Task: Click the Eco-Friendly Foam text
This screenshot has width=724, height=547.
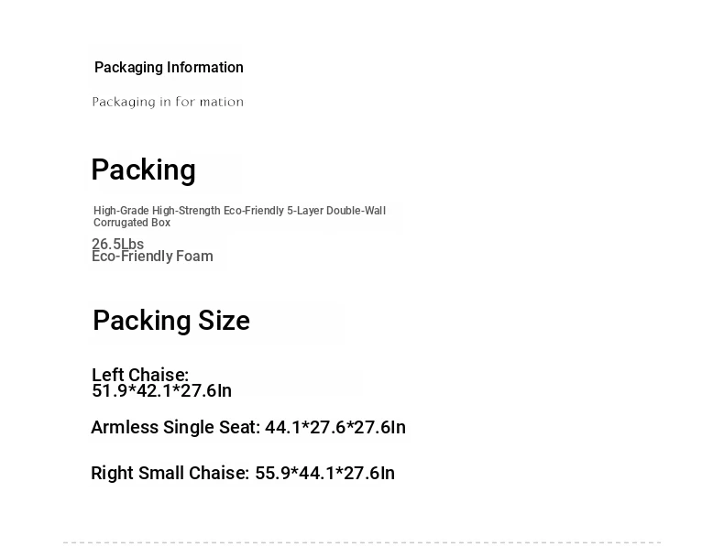Action: [x=152, y=257]
